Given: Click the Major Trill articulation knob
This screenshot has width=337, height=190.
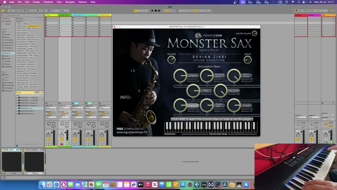Looking at the screenshot, I should 207,106.
